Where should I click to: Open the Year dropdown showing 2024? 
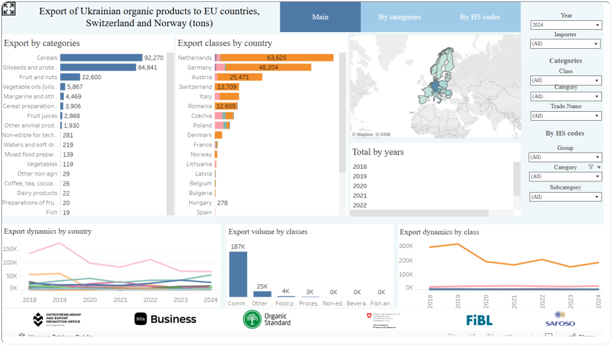[565, 25]
